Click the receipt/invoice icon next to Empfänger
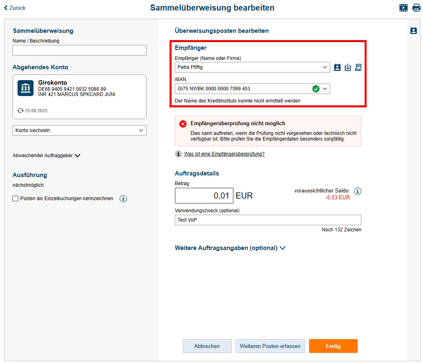This screenshot has width=423, height=363. click(358, 67)
